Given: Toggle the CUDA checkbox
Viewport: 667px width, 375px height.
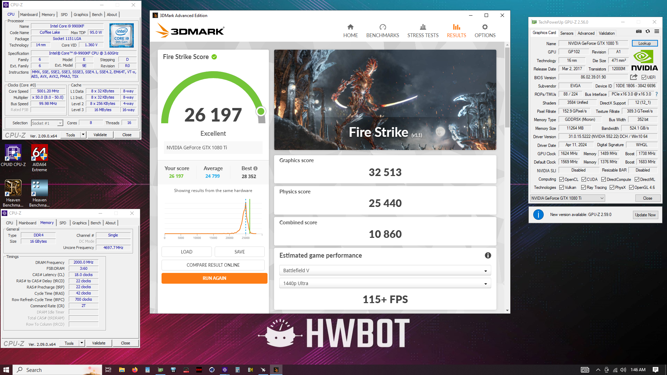Looking at the screenshot, I should click(584, 180).
